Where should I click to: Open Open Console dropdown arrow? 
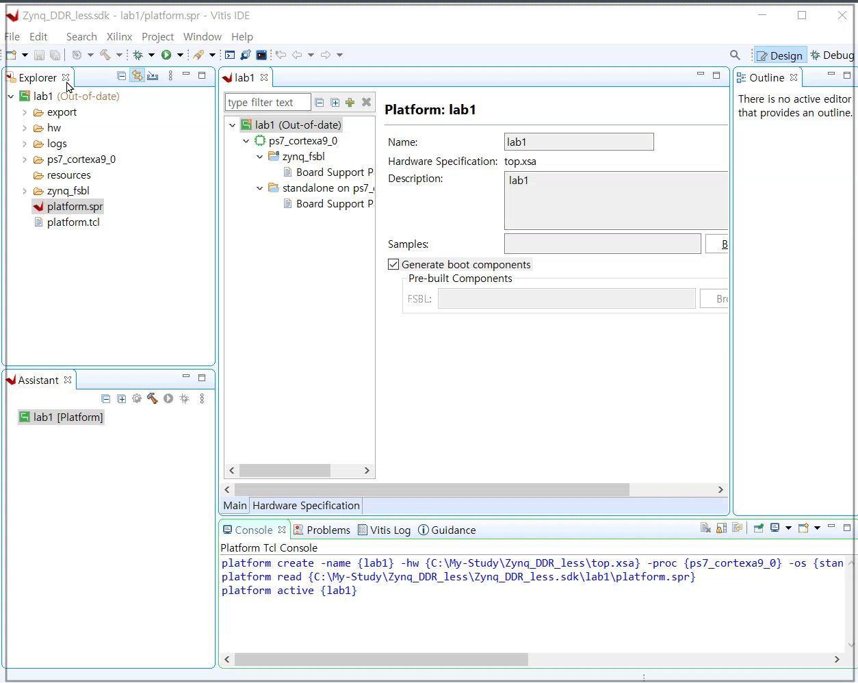pyautogui.click(x=817, y=528)
